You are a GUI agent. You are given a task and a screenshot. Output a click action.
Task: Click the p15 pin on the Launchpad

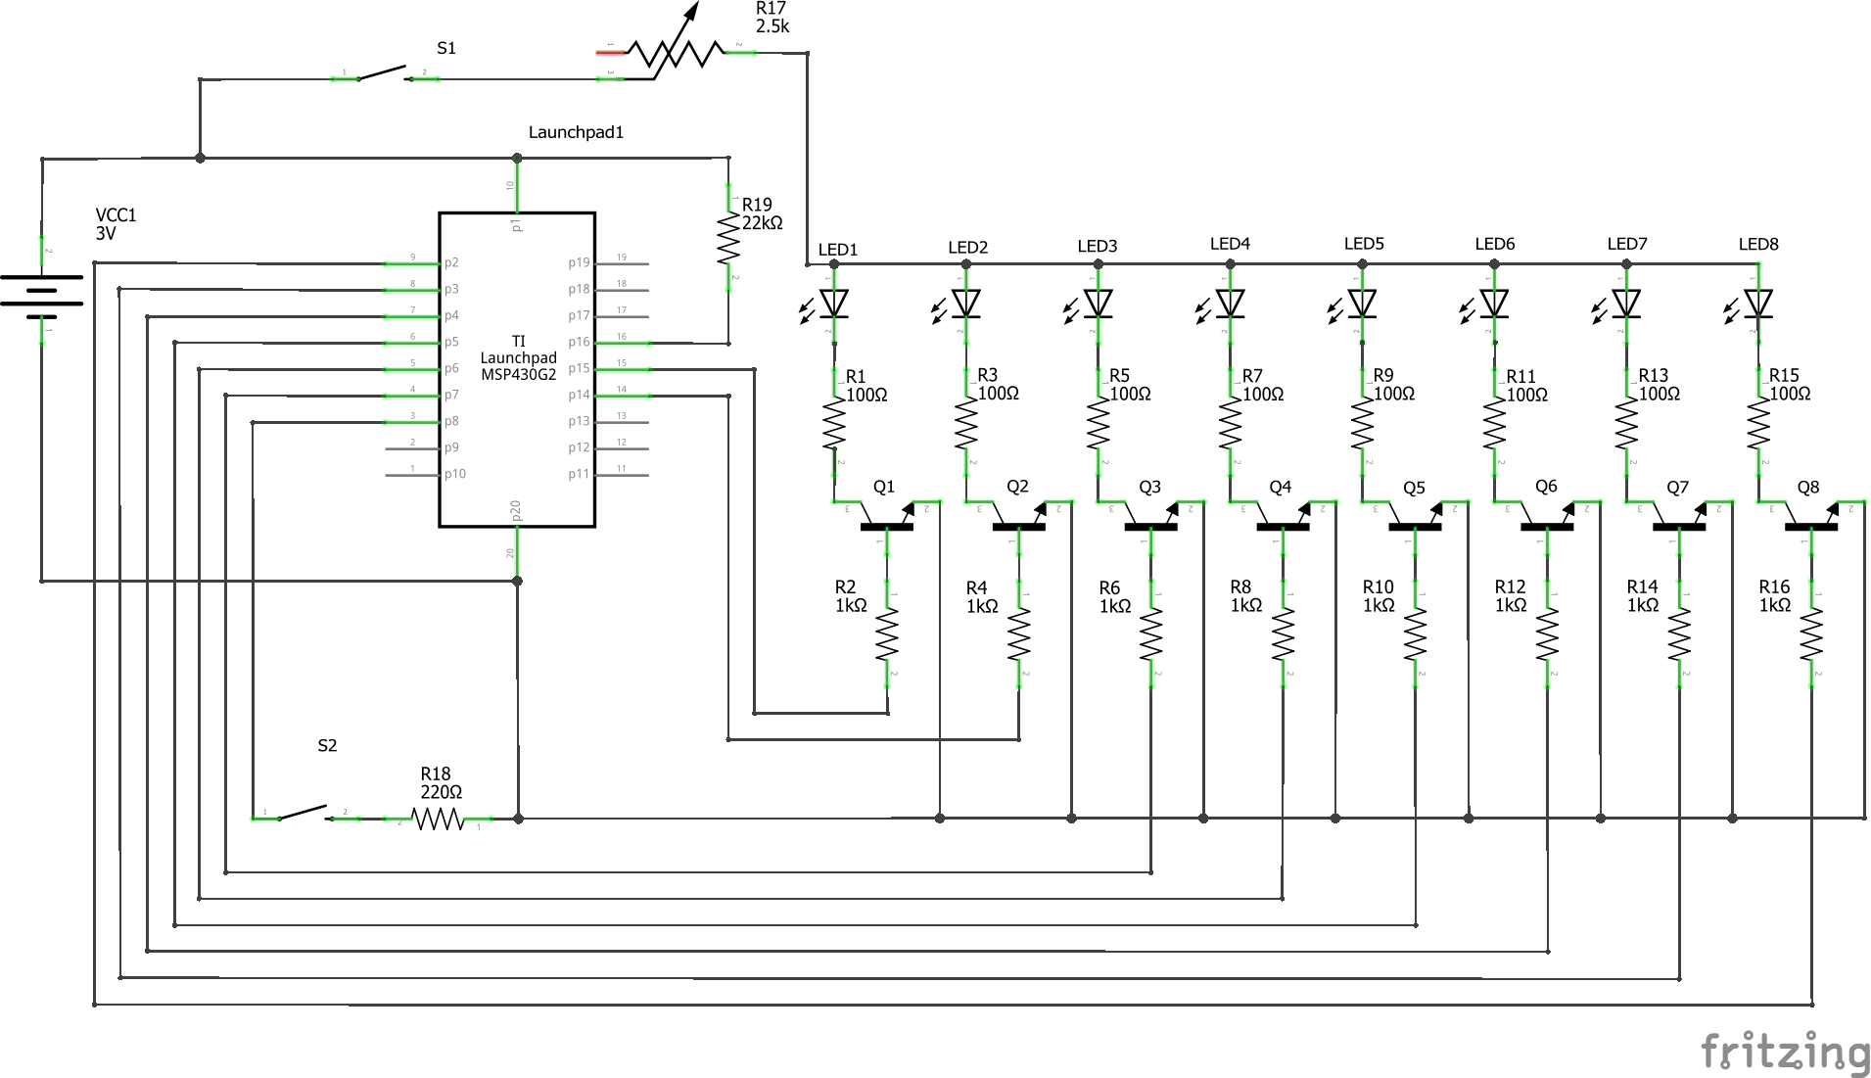[621, 369]
